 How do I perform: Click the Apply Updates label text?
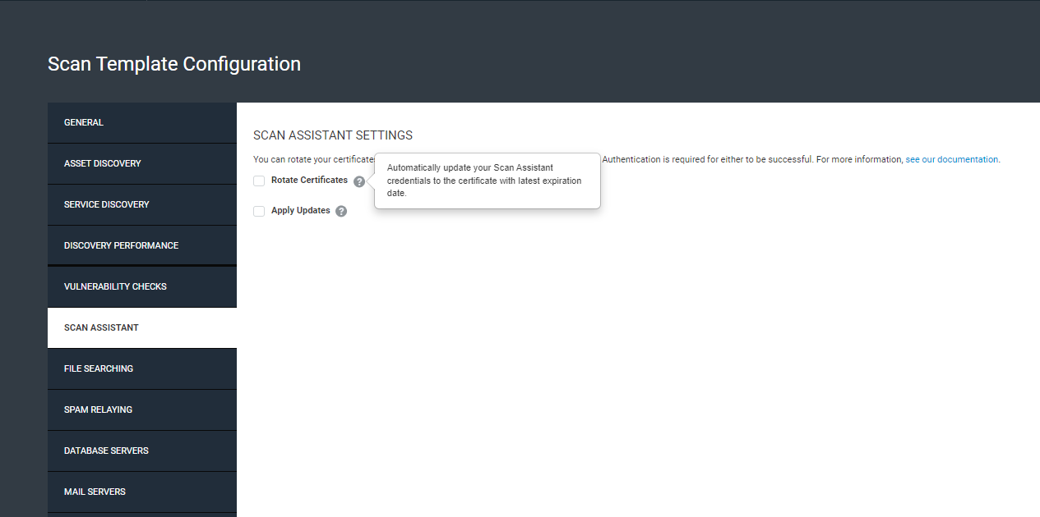pyautogui.click(x=300, y=211)
